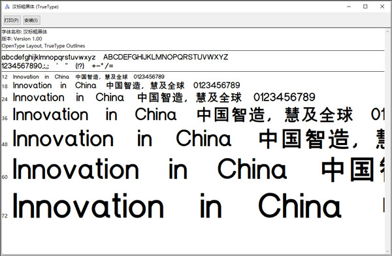Click 'China' in the 60-point sample
Image resolution: width=392 pixels, height=256 pixels.
coord(252,169)
